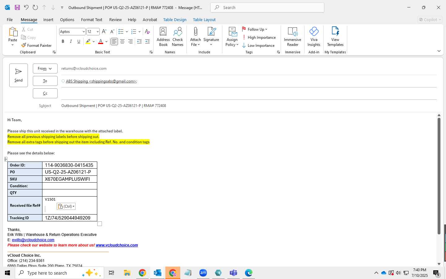Click the table move handle
Image resolution: width=446 pixels, height=279 pixels.
coord(6,159)
